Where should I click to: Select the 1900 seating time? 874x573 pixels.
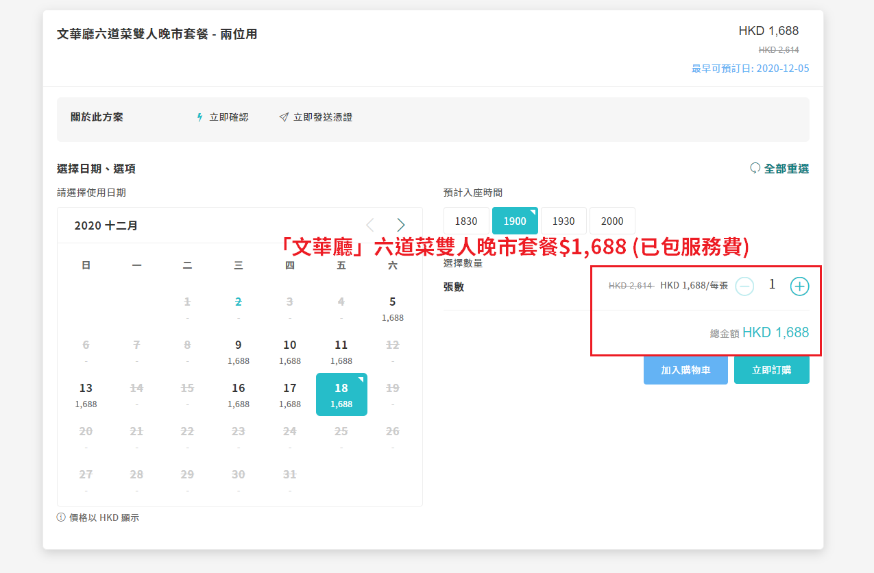point(515,221)
